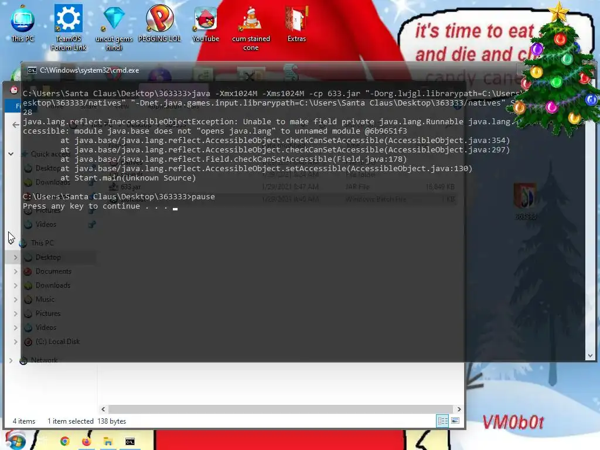Image resolution: width=600 pixels, height=450 pixels.
Task: Expand Local Disk (C:) node
Action: 16,342
